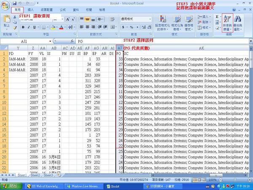Bottom align cell content
Image resolution: width=253 pixels, height=190 pixels.
point(93,19)
